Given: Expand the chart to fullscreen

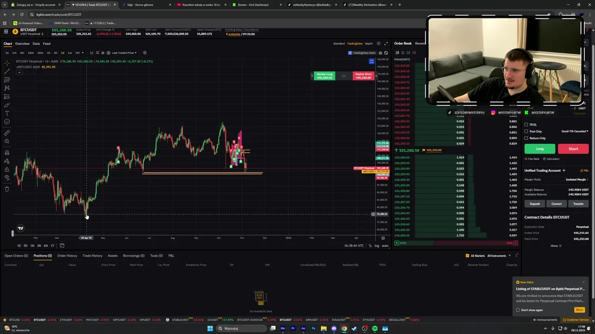Looking at the screenshot, I should point(386,44).
